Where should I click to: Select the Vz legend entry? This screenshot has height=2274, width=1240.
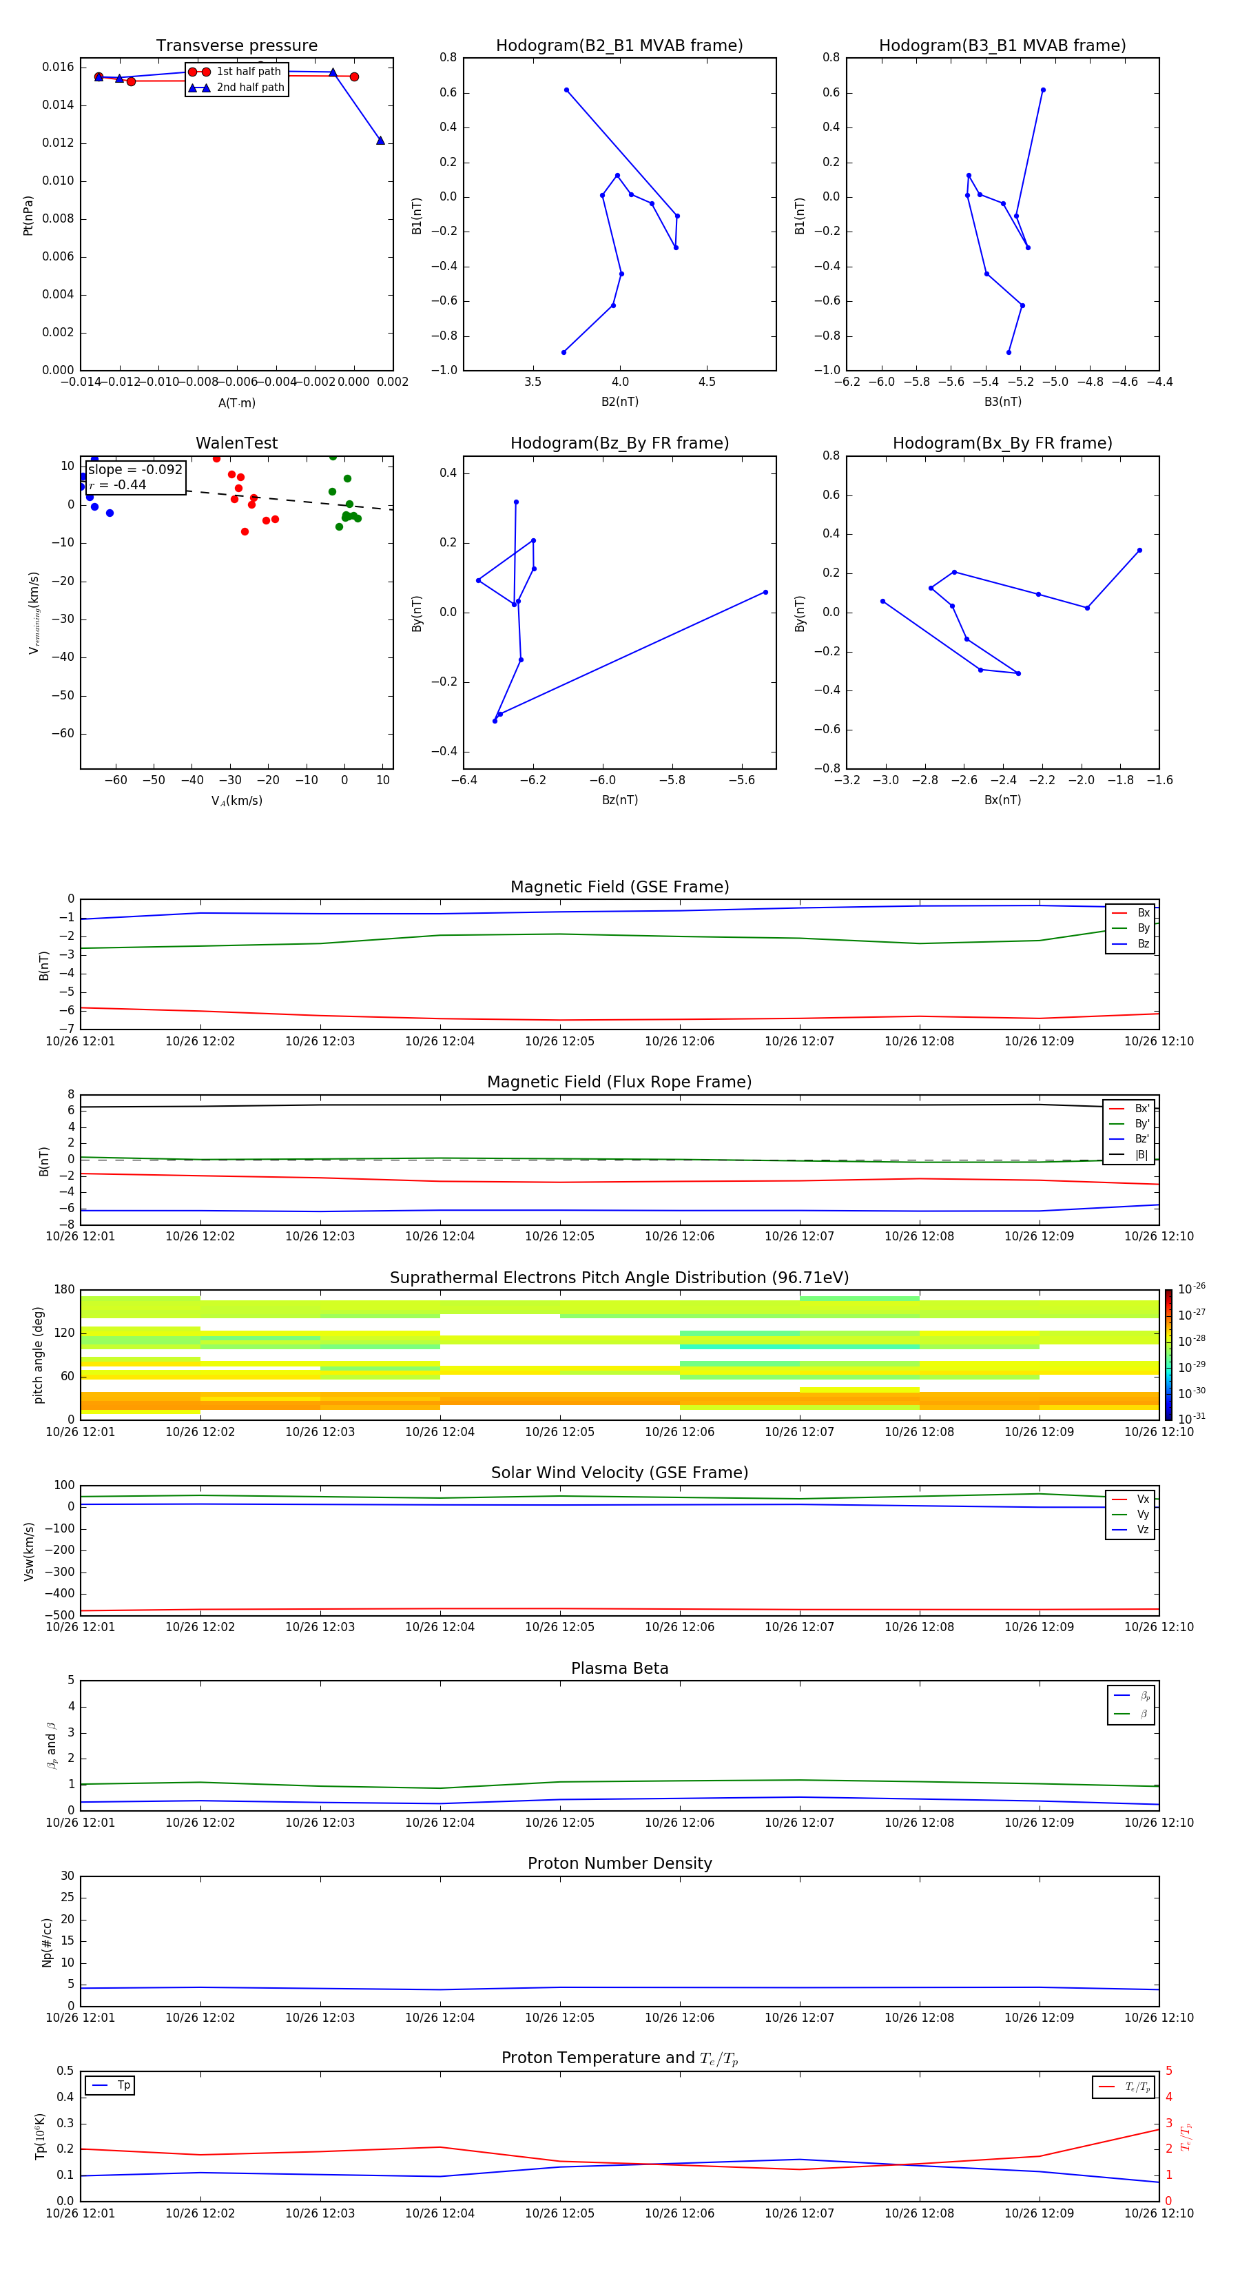[x=1130, y=1530]
